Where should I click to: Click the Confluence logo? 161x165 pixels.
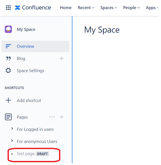(33, 8)
